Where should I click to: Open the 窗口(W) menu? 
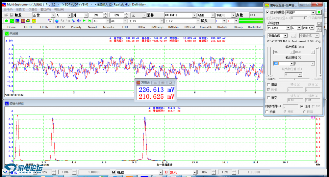(x=45, y=10)
